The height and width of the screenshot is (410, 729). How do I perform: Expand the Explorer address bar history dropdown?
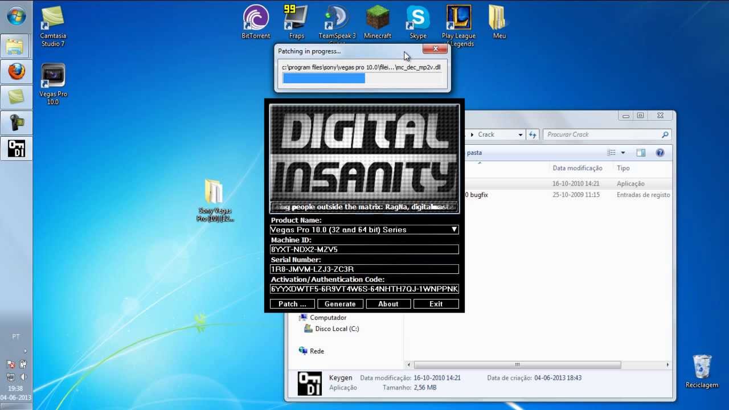pos(520,135)
